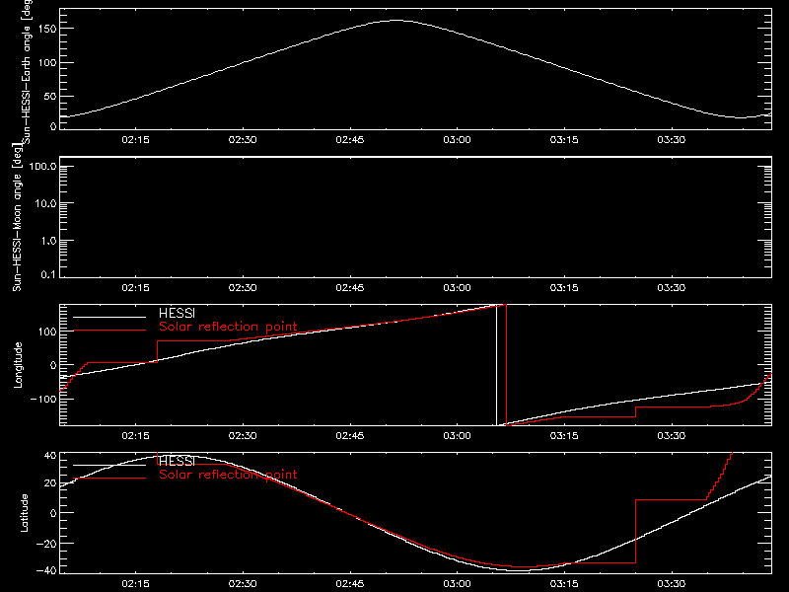The height and width of the screenshot is (592, 789).
Task: Click the 10.0 tick label on Moon angle plot
Action: click(45, 204)
